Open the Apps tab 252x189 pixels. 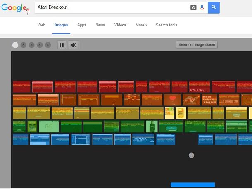coord(81,25)
